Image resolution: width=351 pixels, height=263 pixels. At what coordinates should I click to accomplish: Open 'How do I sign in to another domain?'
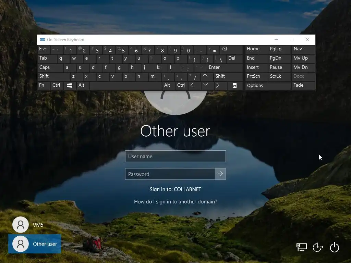point(175,201)
